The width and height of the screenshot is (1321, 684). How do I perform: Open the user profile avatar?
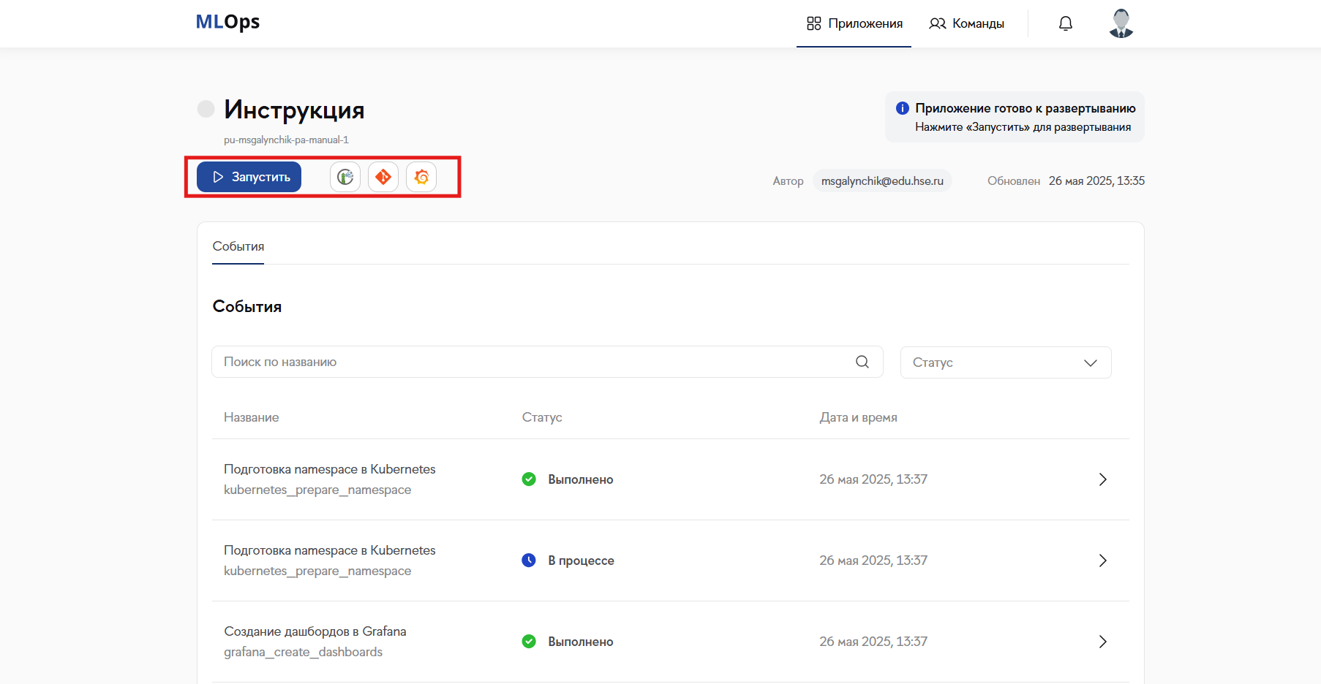click(x=1121, y=23)
